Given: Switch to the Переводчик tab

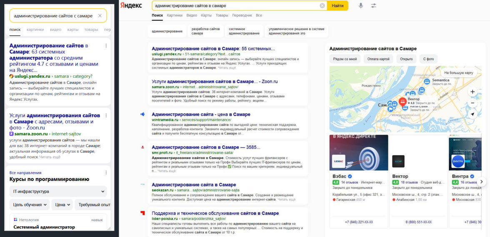Looking at the screenshot, I should click(x=242, y=15).
